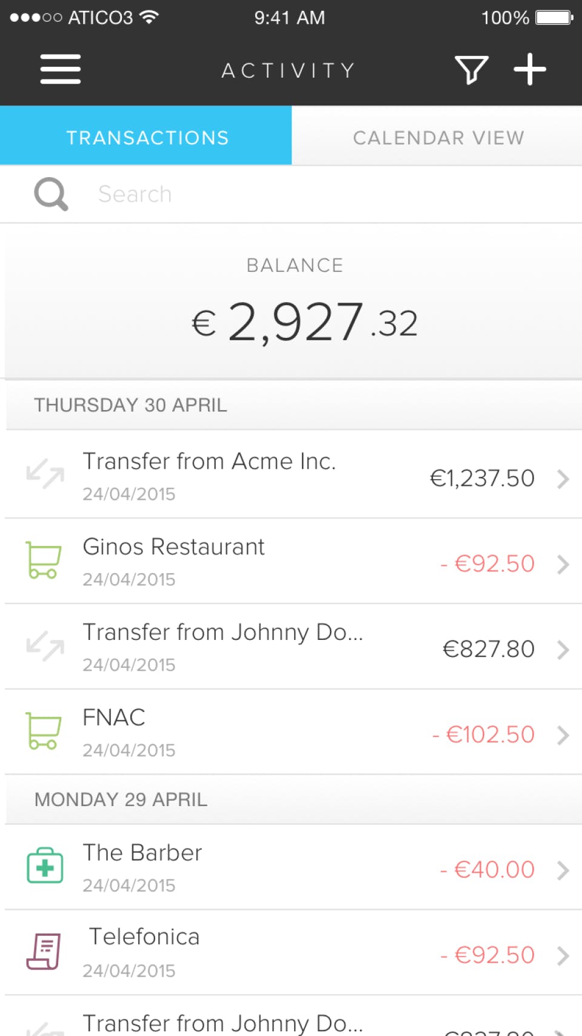Image resolution: width=582 pixels, height=1036 pixels.
Task: Tap the FNAC shopping cart icon
Action: coord(44,731)
